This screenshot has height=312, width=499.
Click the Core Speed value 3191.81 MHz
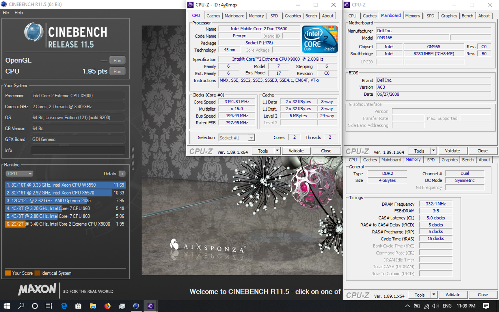237,102
